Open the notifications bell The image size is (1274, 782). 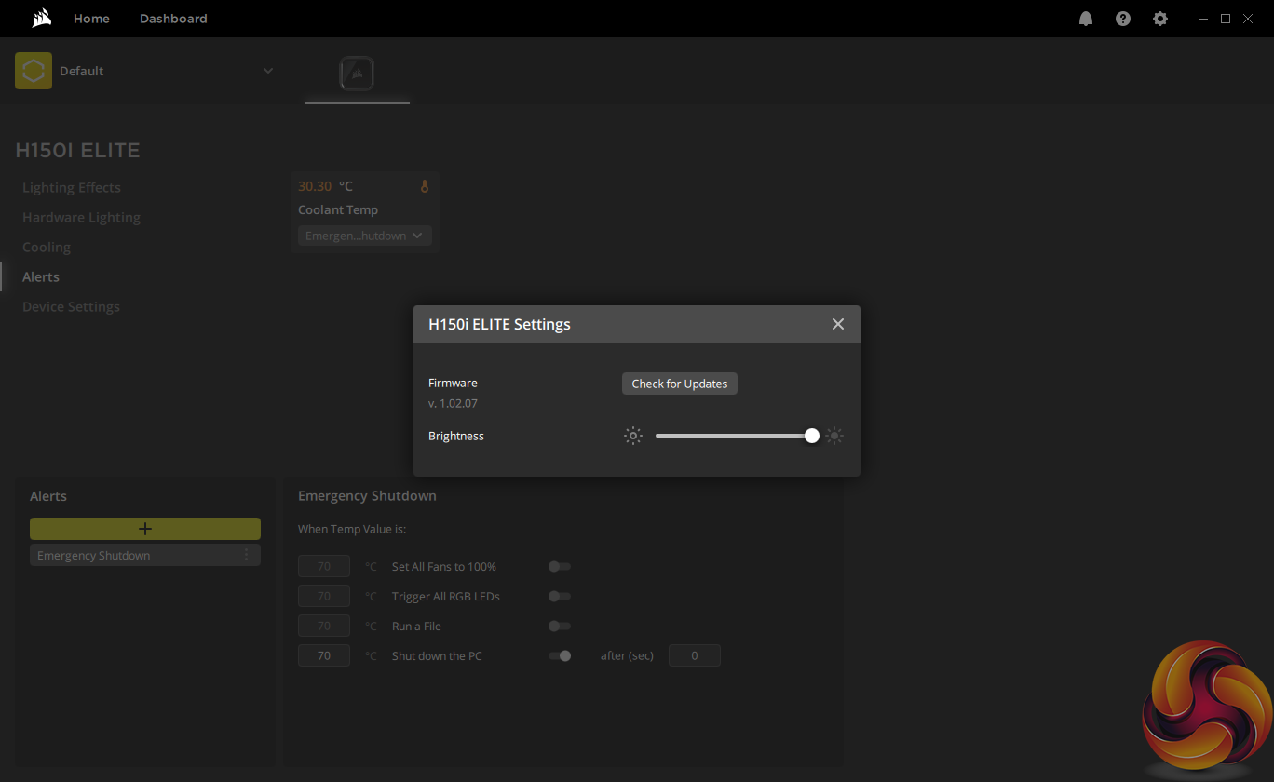coord(1086,19)
